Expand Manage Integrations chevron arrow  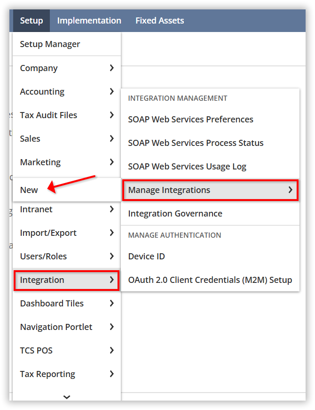[291, 190]
